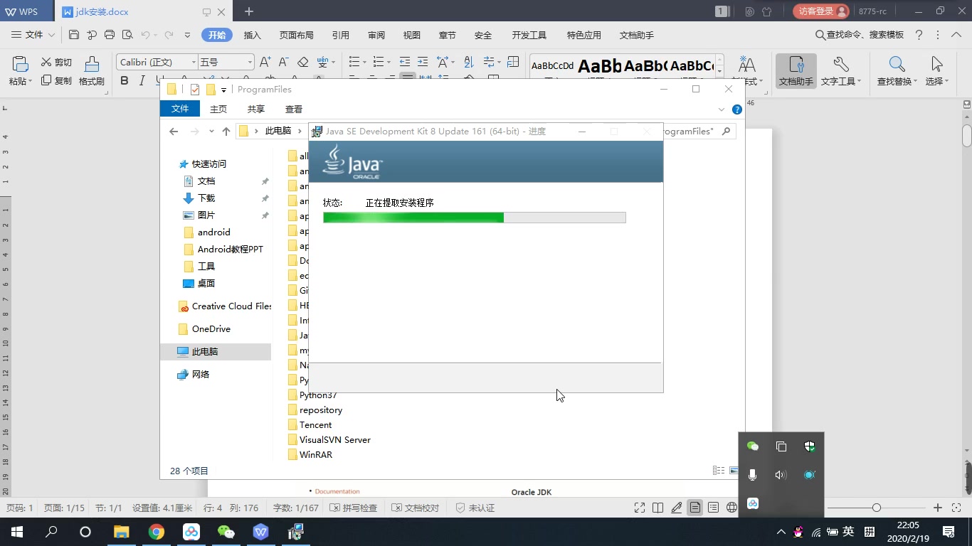Click the Save icon in WPS quick toolbar
The height and width of the screenshot is (546, 972).
click(74, 35)
